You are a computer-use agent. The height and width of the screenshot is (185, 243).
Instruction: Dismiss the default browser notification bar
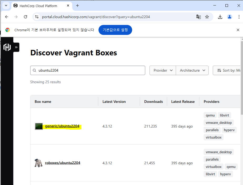pos(238,30)
